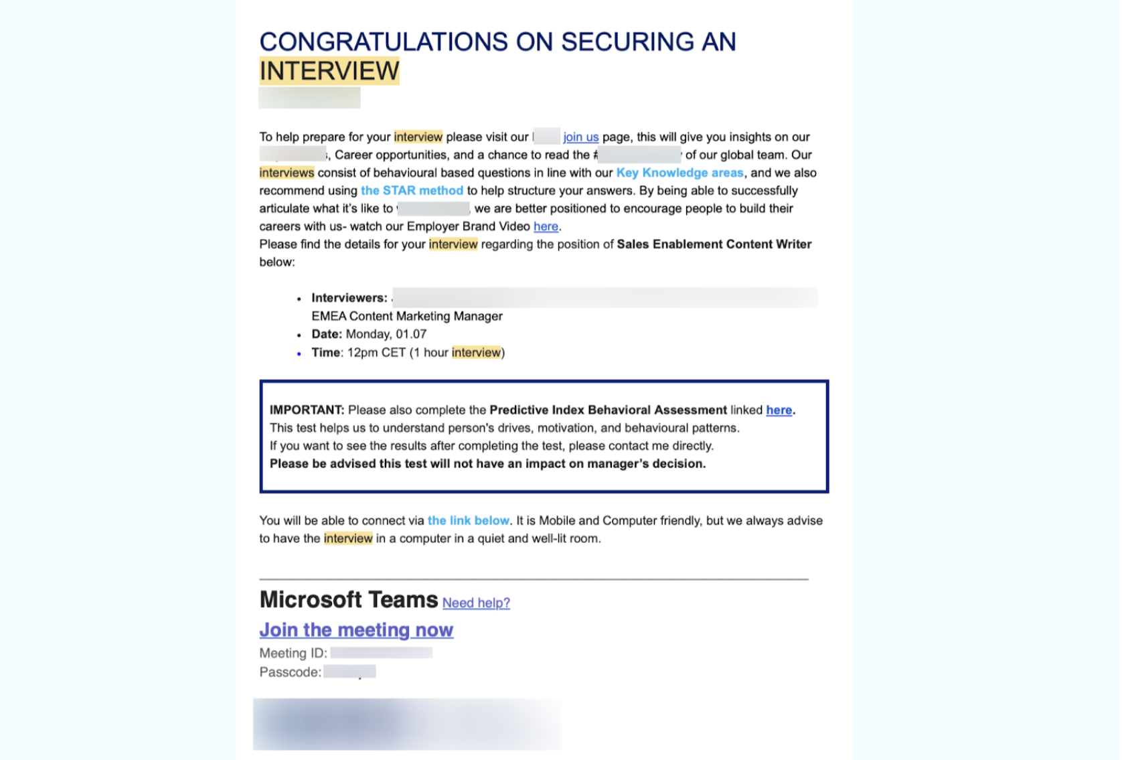
Task: Click the "Monday, 01.07" date text
Action: (x=386, y=334)
